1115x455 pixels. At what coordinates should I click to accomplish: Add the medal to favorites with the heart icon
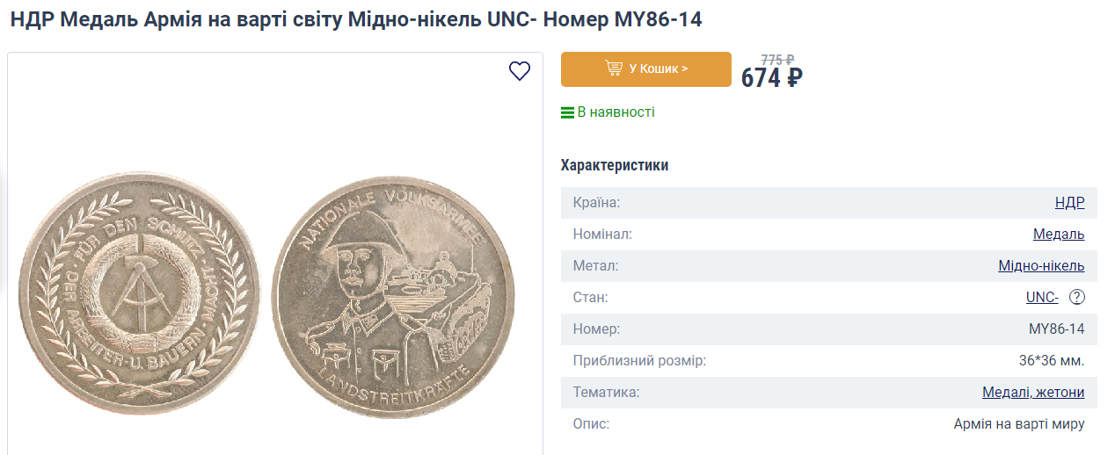point(520,71)
